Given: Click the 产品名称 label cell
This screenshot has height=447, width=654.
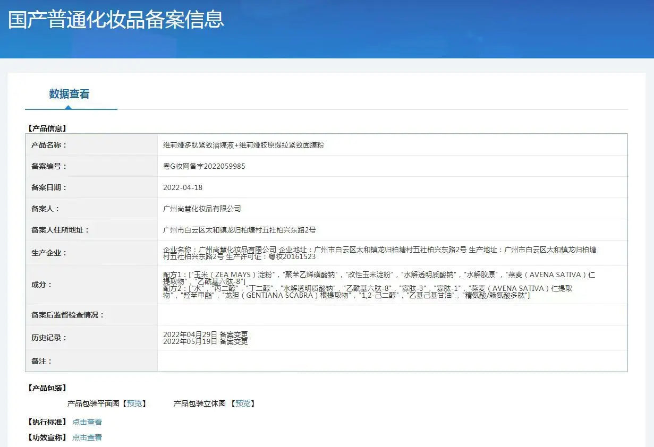Looking at the screenshot, I should (x=91, y=145).
